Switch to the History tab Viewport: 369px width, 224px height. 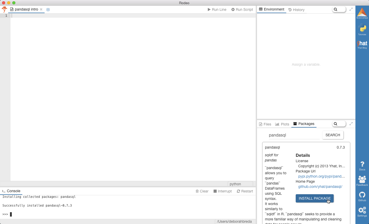(x=296, y=10)
